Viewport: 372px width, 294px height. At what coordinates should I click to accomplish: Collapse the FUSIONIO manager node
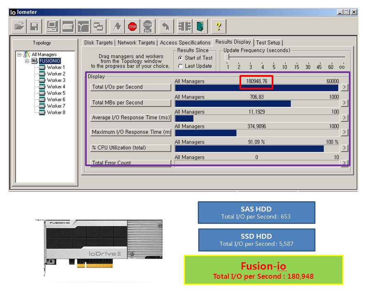point(27,61)
